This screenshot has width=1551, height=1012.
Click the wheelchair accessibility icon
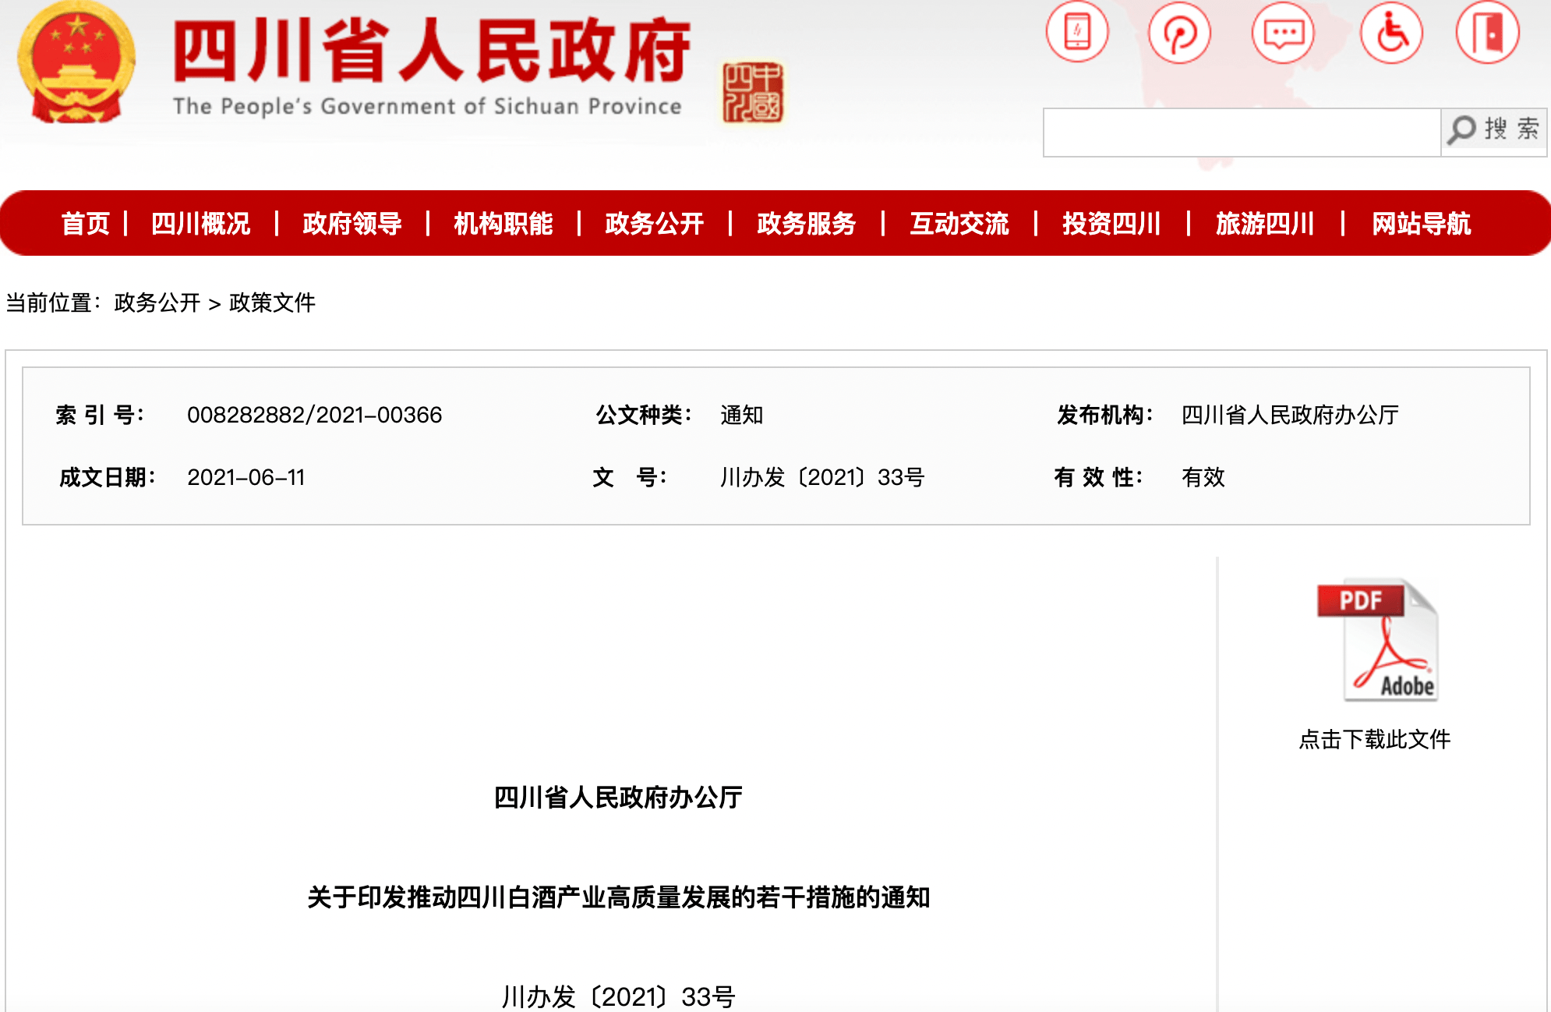point(1391,33)
